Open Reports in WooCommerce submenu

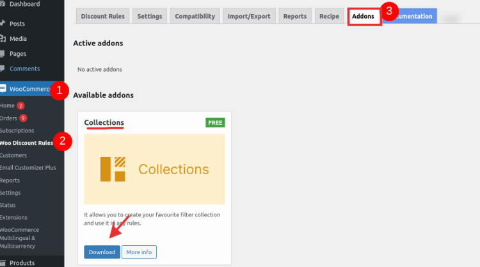[x=10, y=181]
